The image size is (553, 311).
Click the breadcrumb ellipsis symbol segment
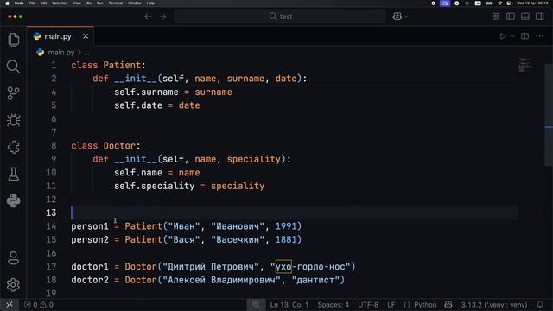coord(86,53)
